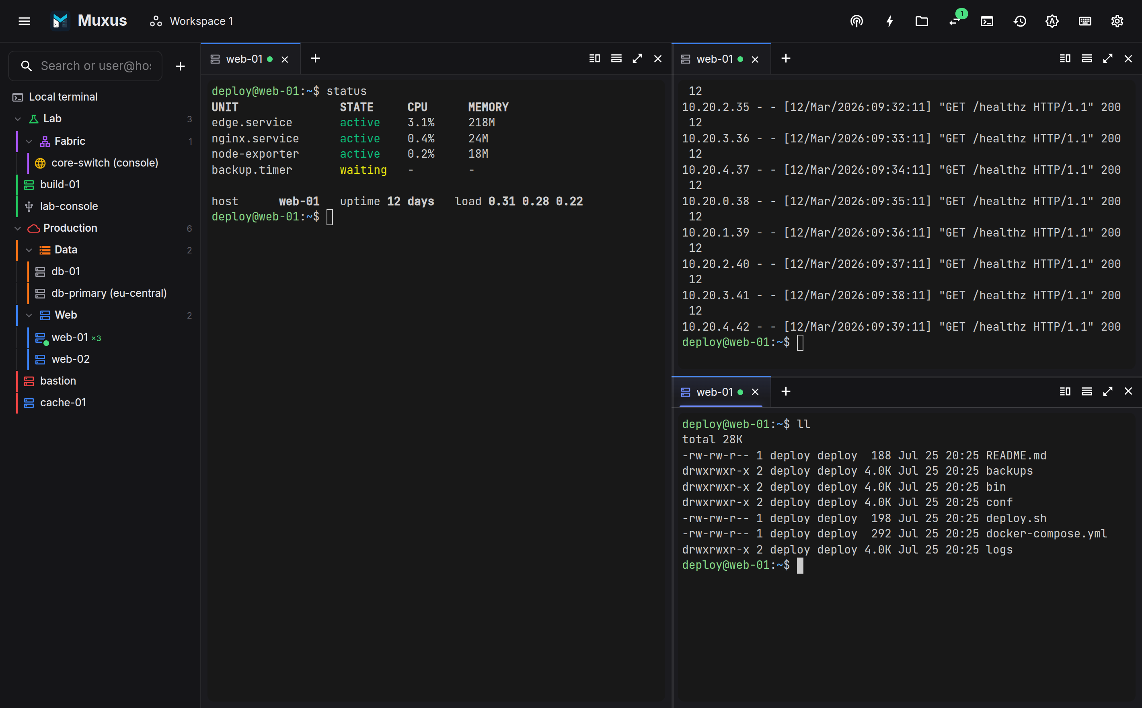The image size is (1142, 708).
Task: Click 'README.md' in the file listing
Action: tap(1016, 456)
